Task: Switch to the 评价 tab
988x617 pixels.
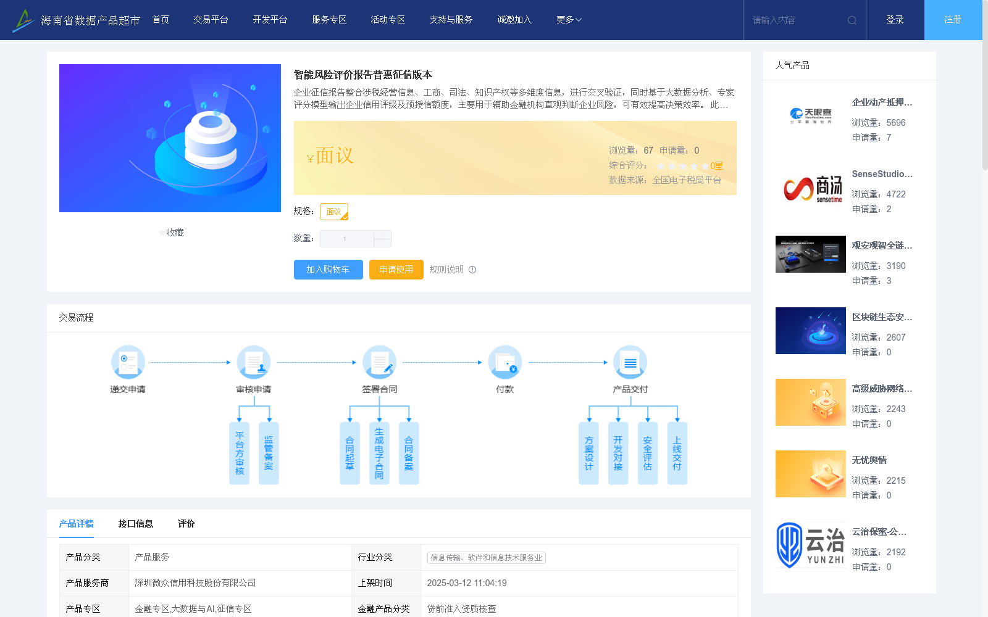Action: point(186,524)
